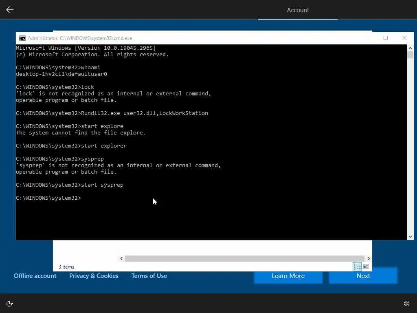
Task: Open the Privacy & Cookies link
Action: [x=94, y=276]
